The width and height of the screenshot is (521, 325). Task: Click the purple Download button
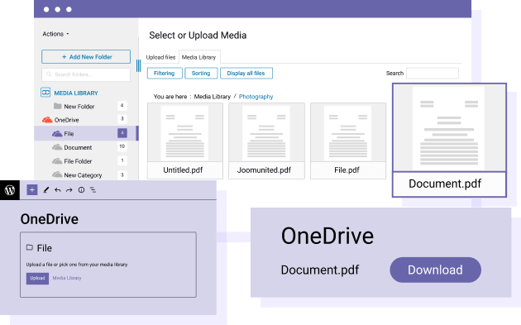[435, 270]
